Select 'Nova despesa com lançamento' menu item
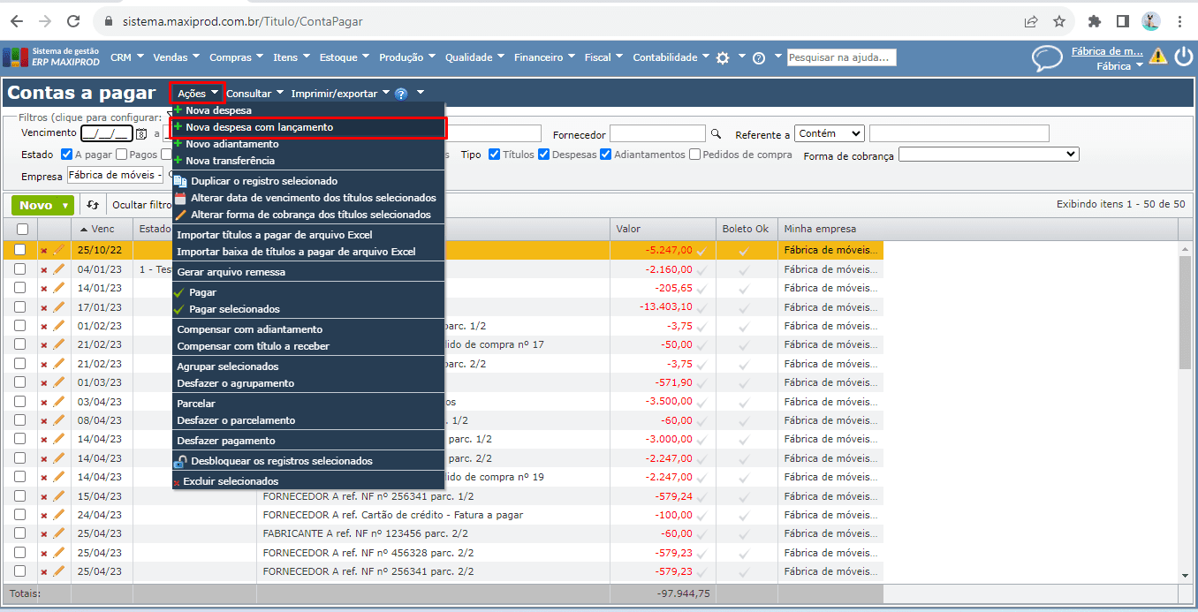This screenshot has width=1198, height=612. click(x=259, y=127)
